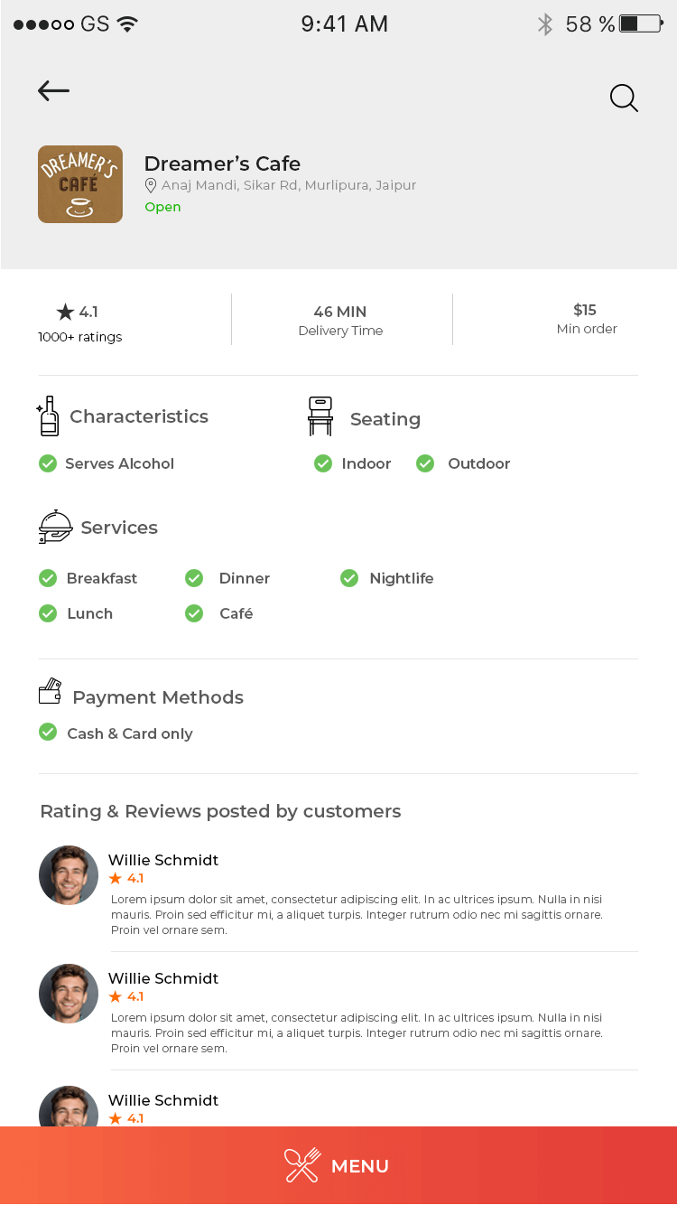Screen dimensions: 677x1205
Task: Open the MENU button at the bottom
Action: (338, 1165)
